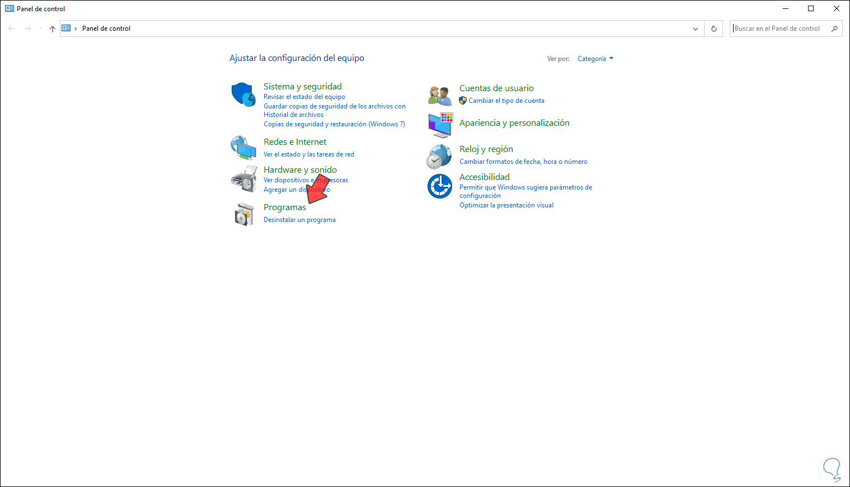Close the Panel de control window
Image resolution: width=850 pixels, height=487 pixels.
coord(837,8)
